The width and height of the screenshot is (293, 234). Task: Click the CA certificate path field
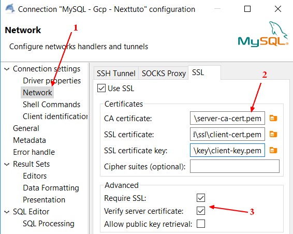click(x=227, y=118)
